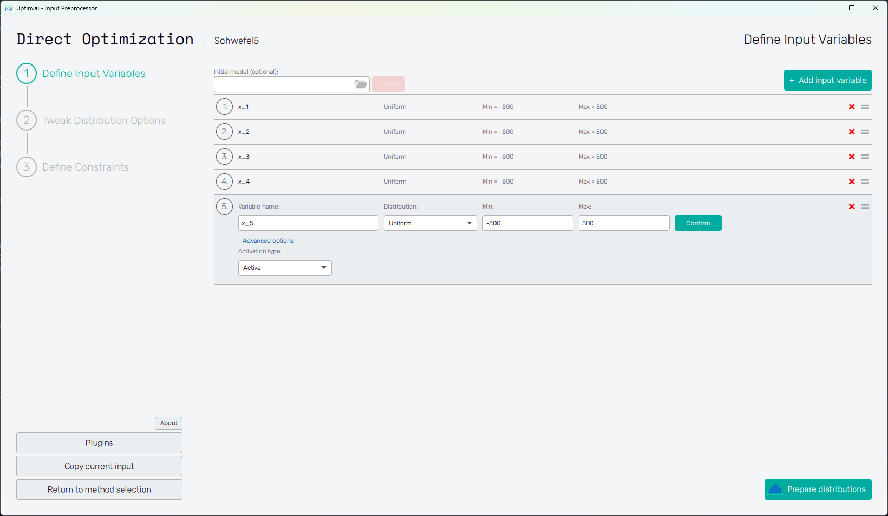Remove the x_3 variable row
888x516 pixels.
pyautogui.click(x=852, y=157)
